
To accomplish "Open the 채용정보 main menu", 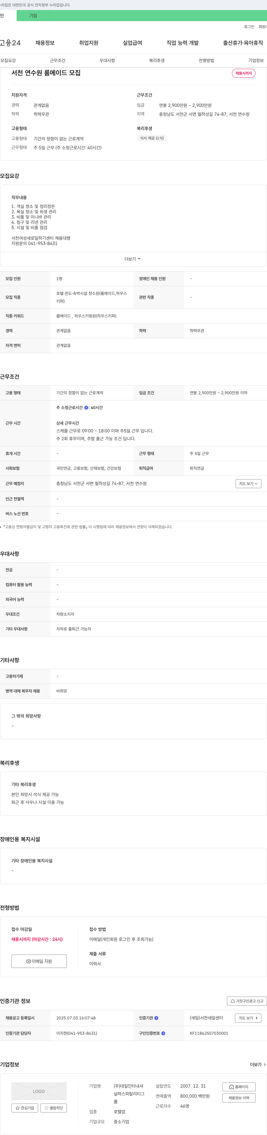I will pos(45,43).
